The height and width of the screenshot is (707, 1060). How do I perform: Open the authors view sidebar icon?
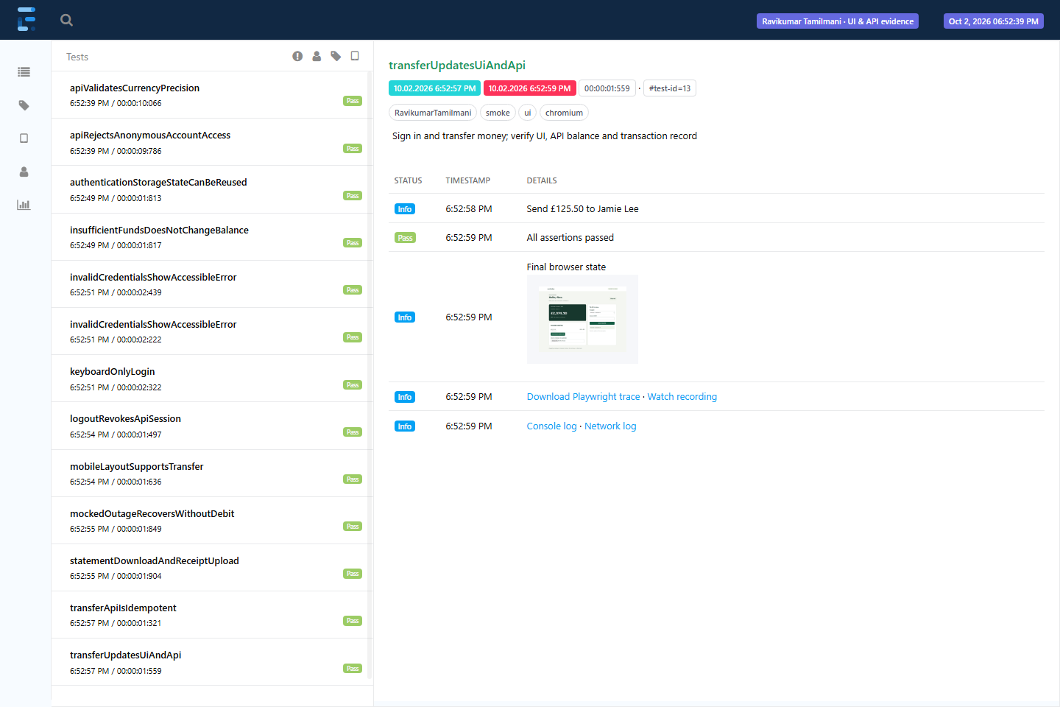24,172
